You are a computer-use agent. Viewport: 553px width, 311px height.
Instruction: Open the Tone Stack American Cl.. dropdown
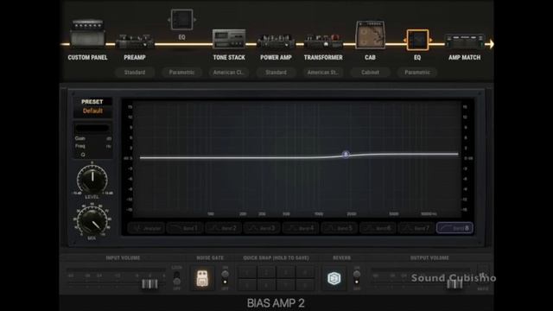tap(229, 73)
